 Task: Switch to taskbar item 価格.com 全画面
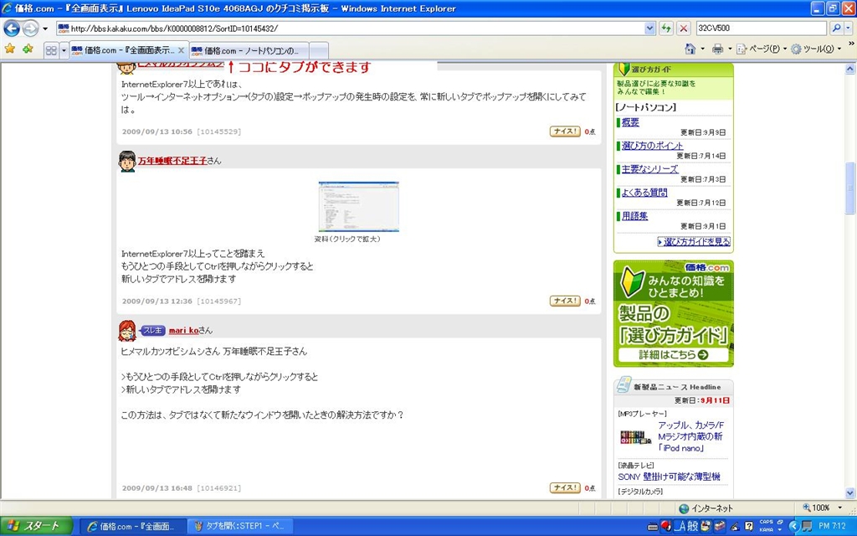(134, 526)
